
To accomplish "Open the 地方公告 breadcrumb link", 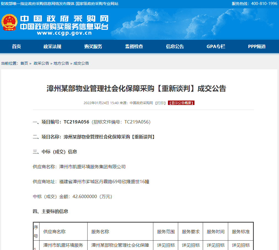I will point(61,63).
